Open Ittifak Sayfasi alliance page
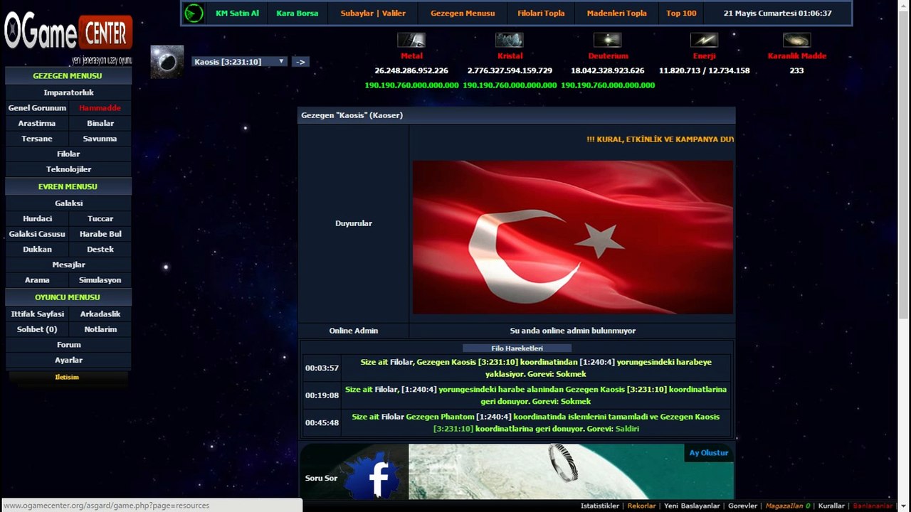This screenshot has height=512, width=911. 37,314
